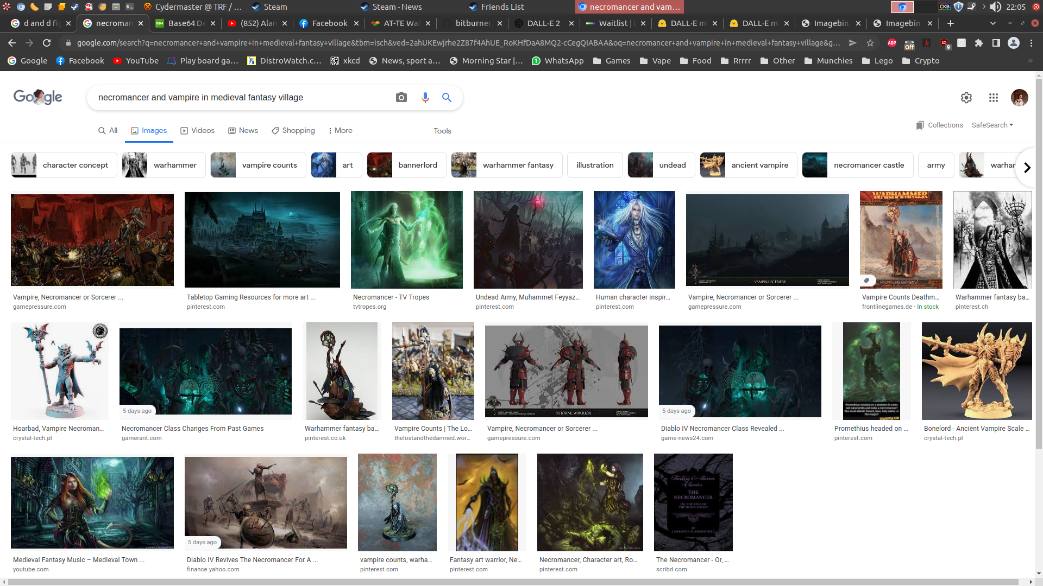
Task: Filter by character concept chip
Action: coord(64,165)
